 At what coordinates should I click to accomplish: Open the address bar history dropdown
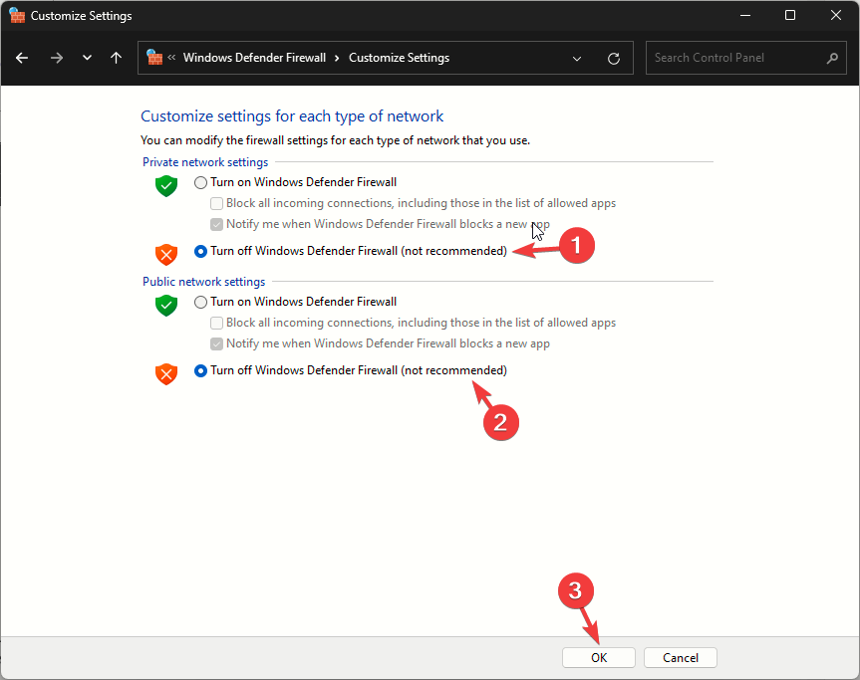[x=577, y=58]
